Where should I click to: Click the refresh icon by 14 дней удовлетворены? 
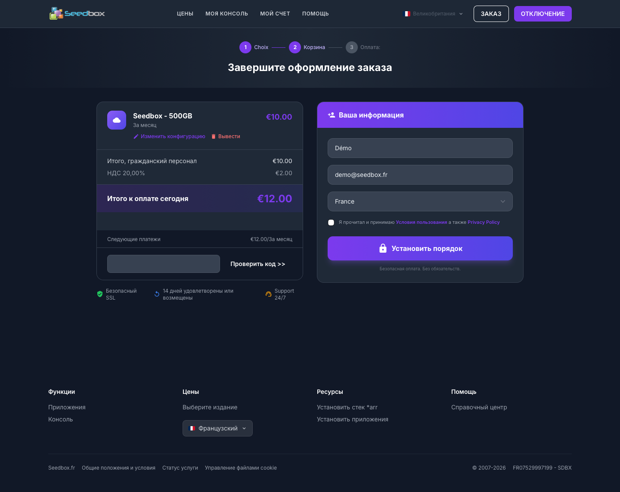[157, 294]
